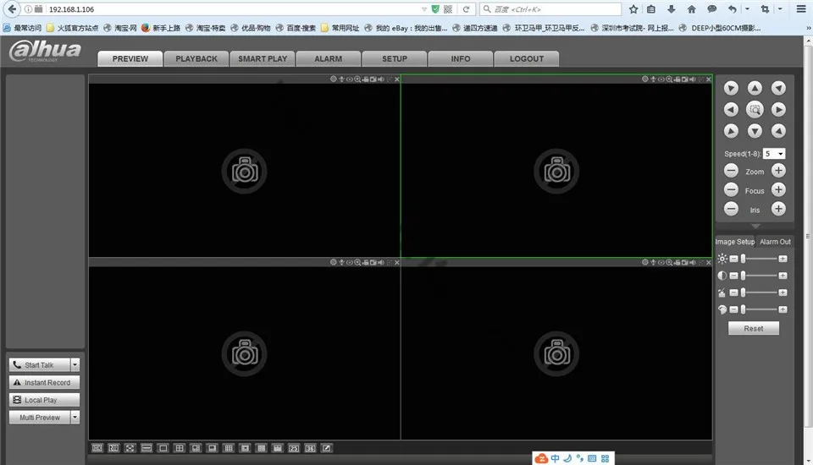Select the single-window layout icon
This screenshot has height=465, width=813.
click(x=163, y=448)
